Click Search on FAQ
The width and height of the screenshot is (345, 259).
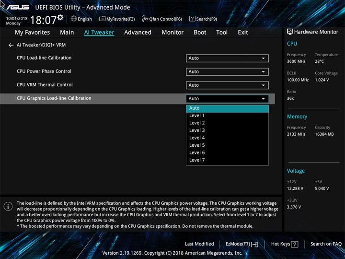(326, 244)
